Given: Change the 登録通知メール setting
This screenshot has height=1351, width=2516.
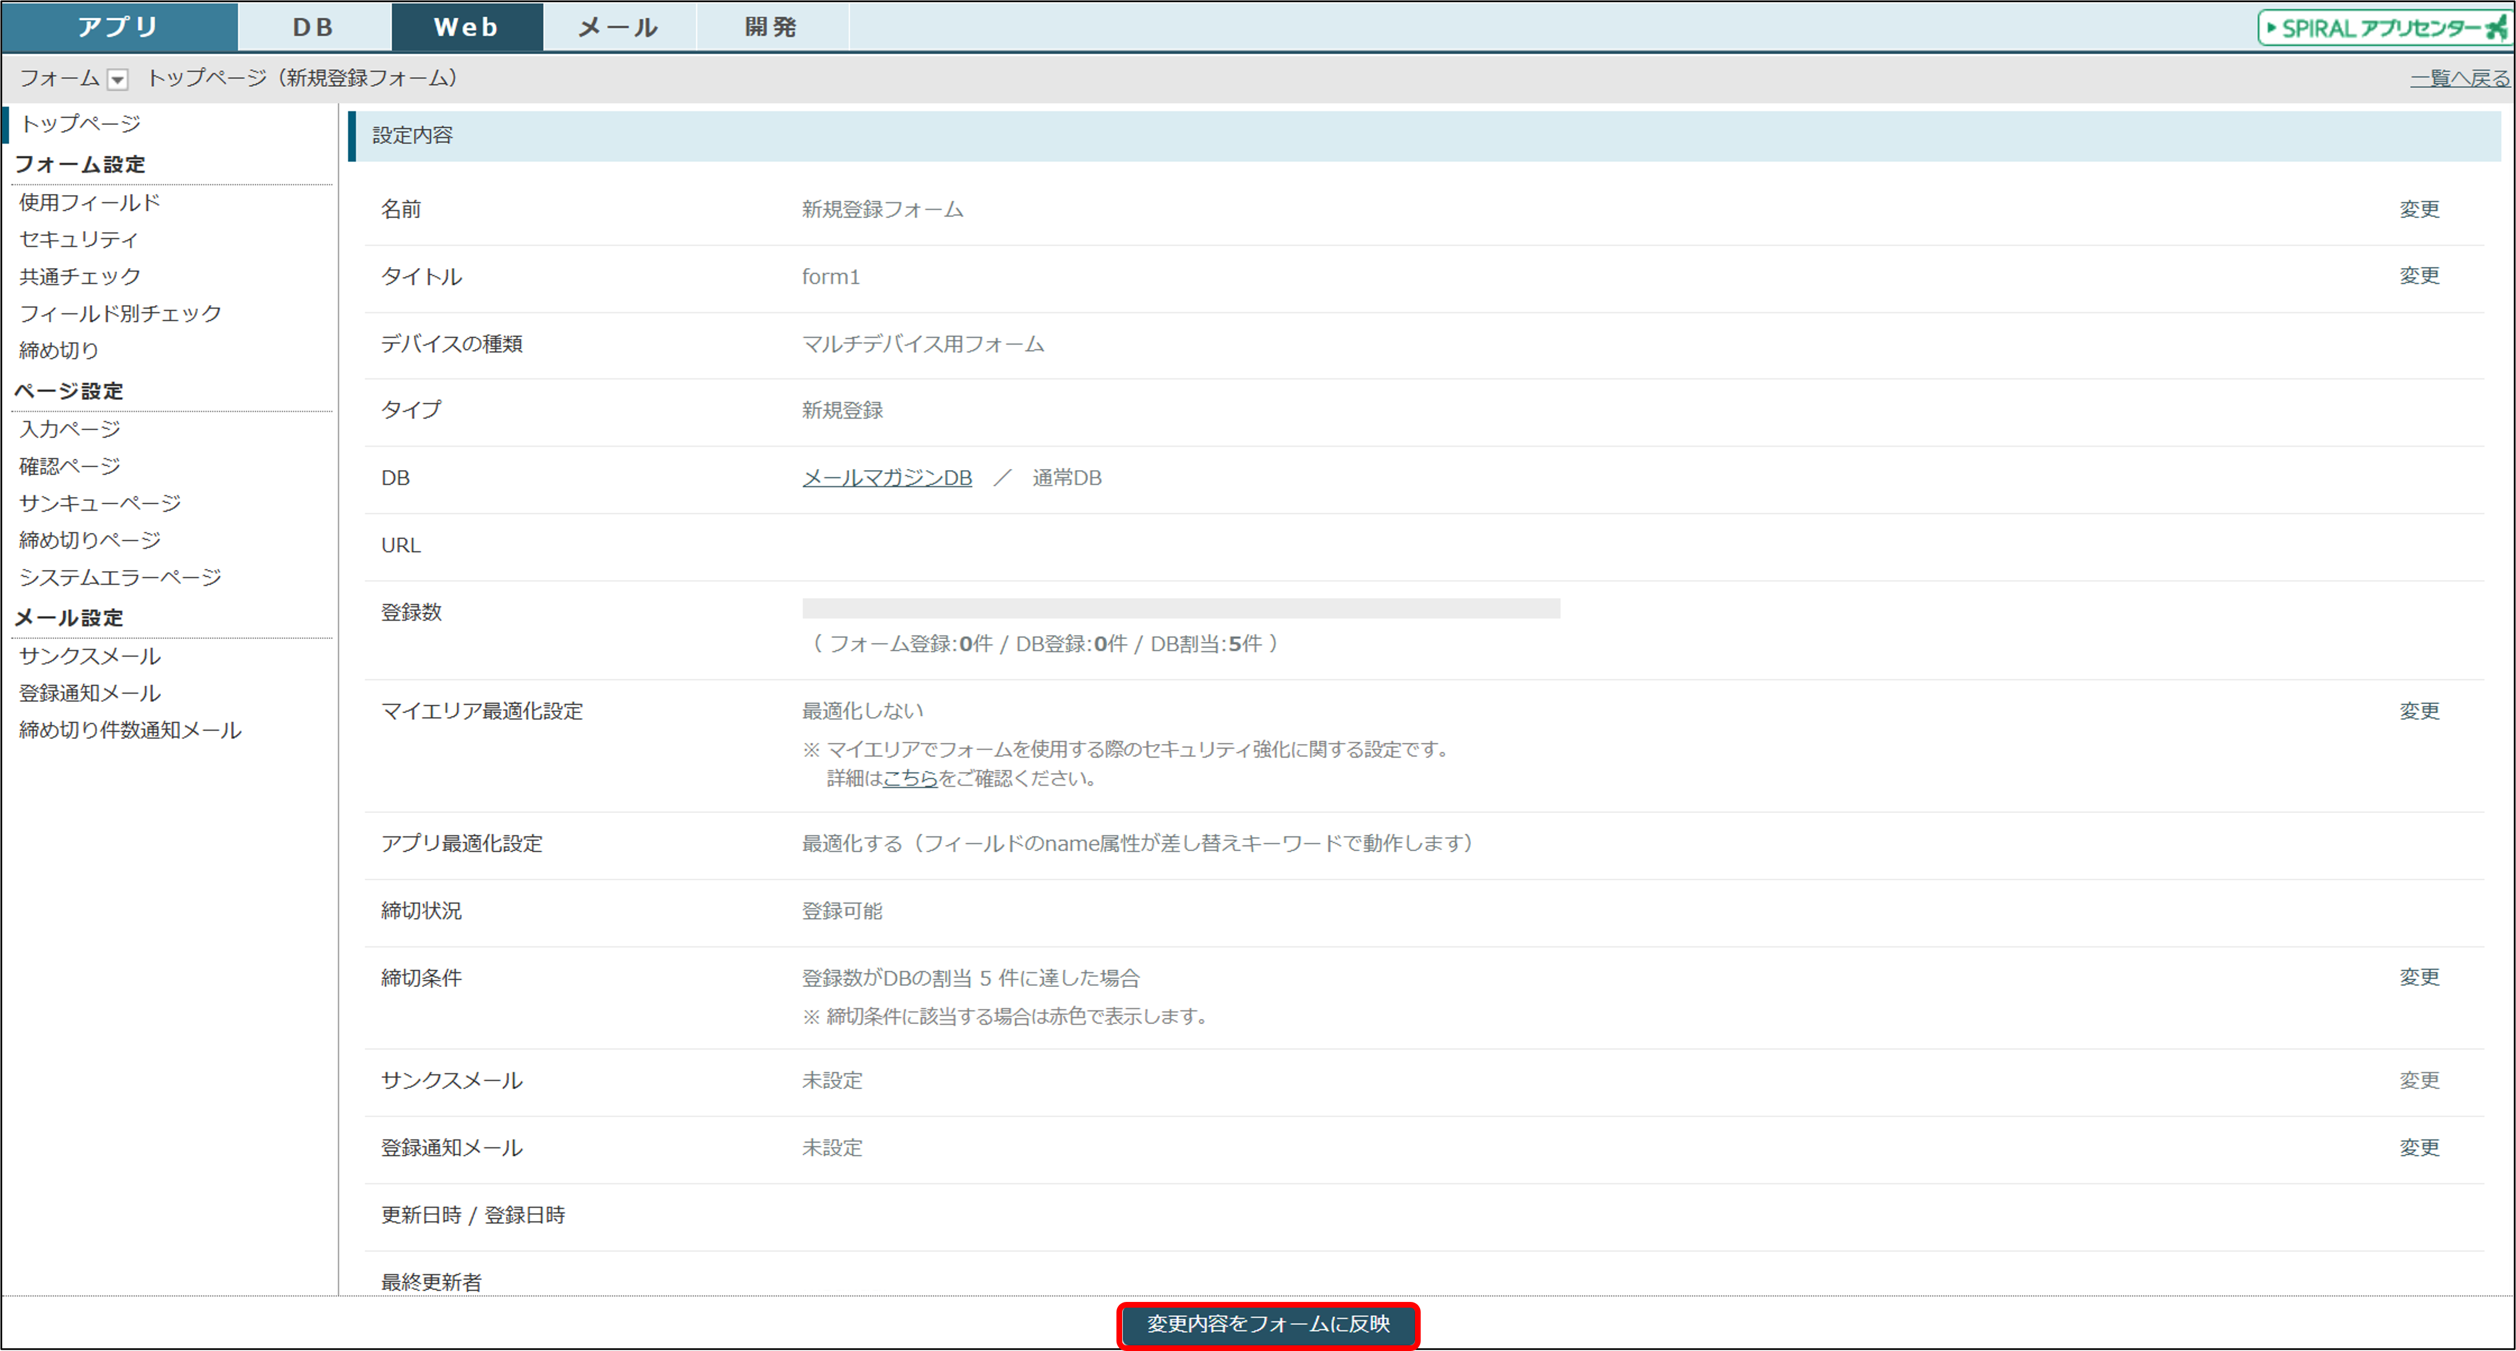Looking at the screenshot, I should pyautogui.click(x=2420, y=1148).
